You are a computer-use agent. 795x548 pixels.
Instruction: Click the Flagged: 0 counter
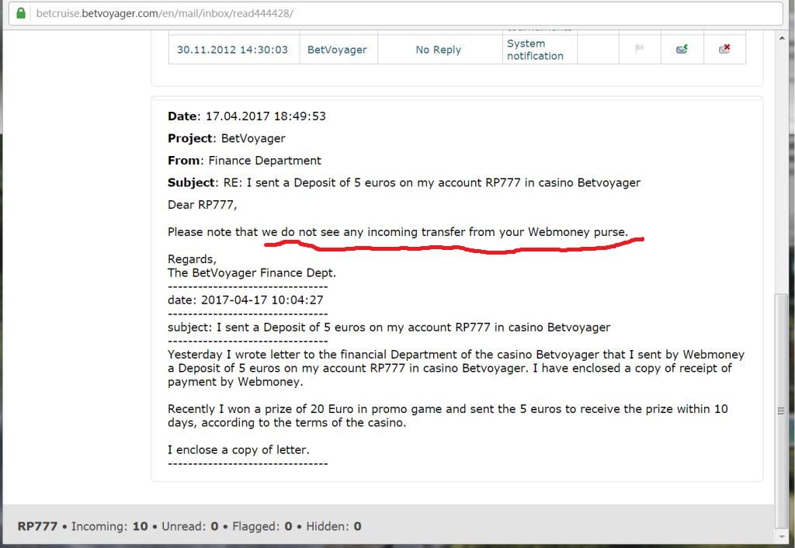point(262,526)
